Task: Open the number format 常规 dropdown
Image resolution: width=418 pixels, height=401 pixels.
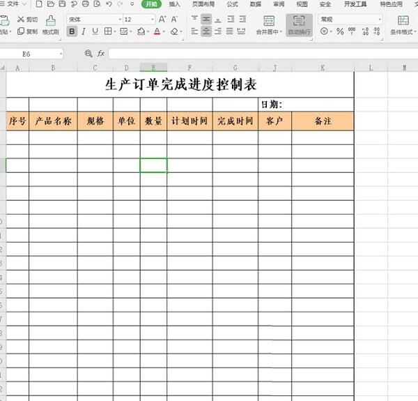Action: tap(380, 20)
